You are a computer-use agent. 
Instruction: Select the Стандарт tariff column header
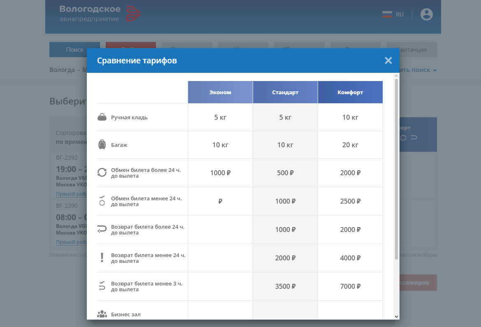[x=285, y=92]
